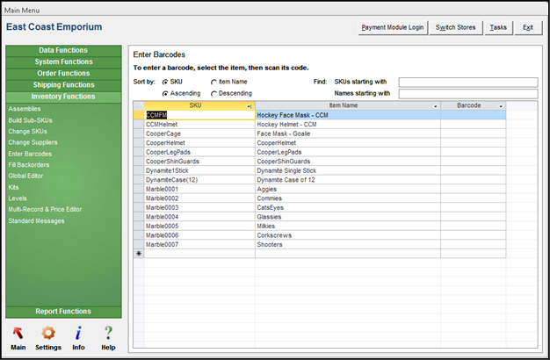Expand Shipping Functions section

(63, 85)
